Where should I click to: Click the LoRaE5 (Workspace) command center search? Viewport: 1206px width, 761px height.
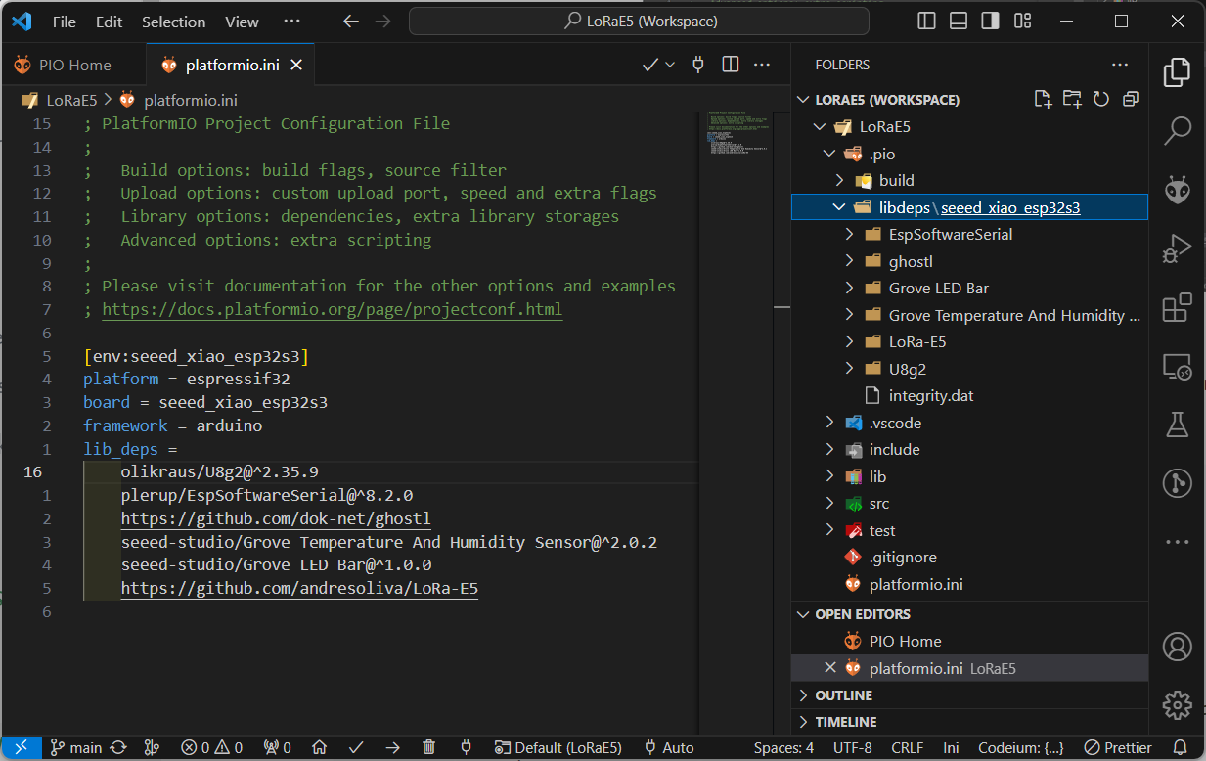[x=639, y=21]
